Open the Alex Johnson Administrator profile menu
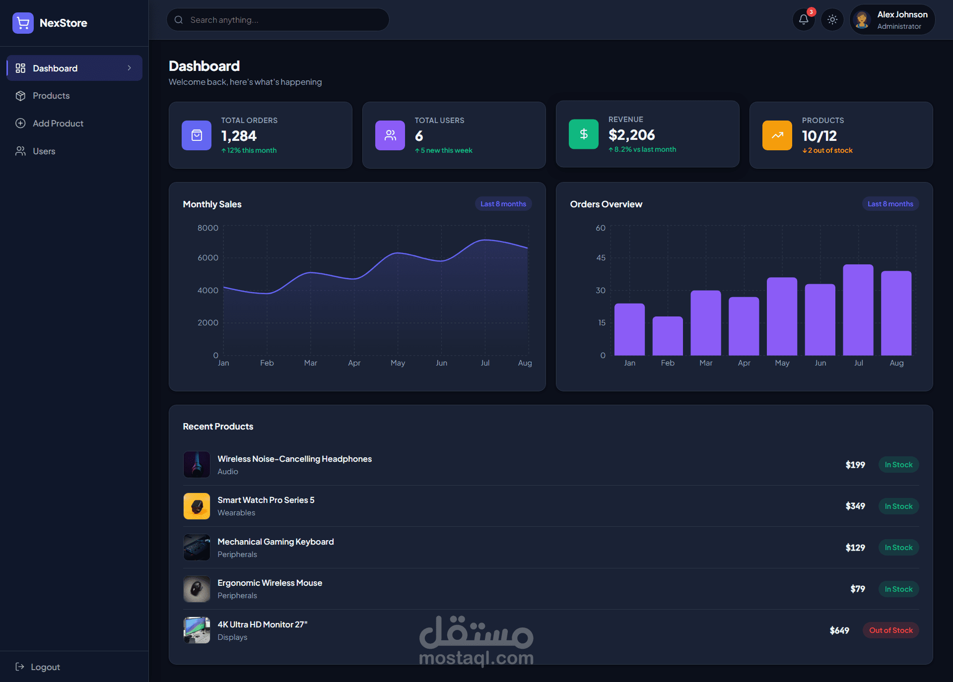The image size is (953, 682). (892, 20)
